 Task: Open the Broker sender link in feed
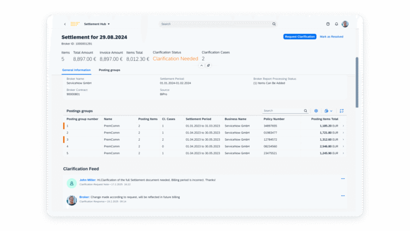[x=84, y=197]
